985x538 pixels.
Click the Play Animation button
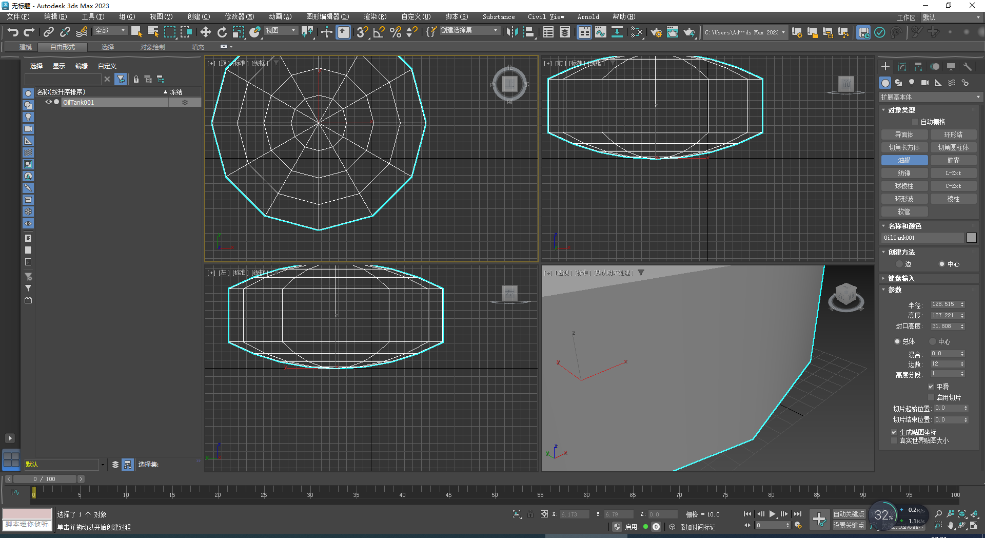coord(772,514)
